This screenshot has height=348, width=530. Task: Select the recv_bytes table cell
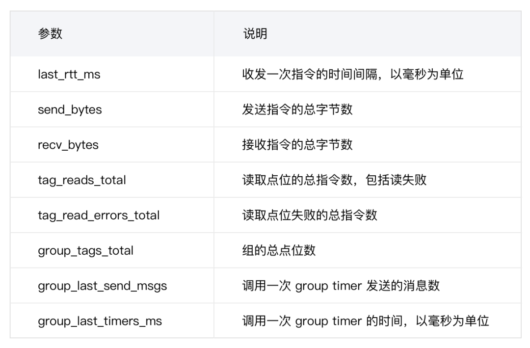tap(68, 145)
